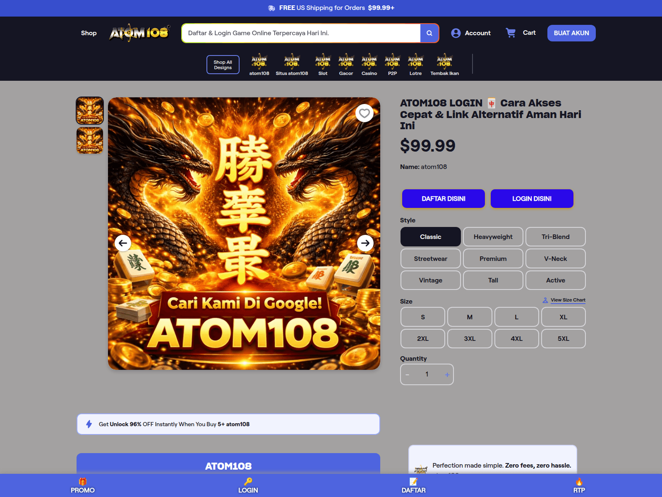Select the Heavyweight style option
662x497 pixels.
[x=493, y=237]
